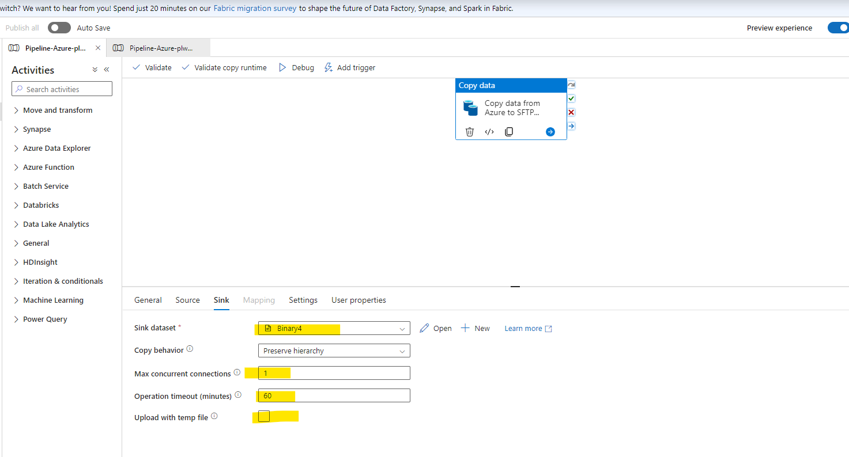Toggle the Auto Save switch

[59, 27]
